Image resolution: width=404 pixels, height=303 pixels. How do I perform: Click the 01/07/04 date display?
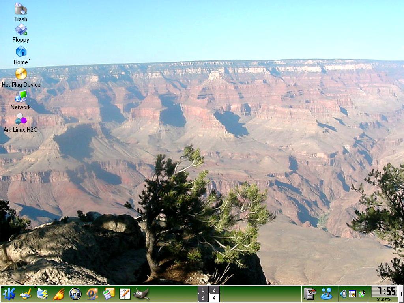[x=384, y=300]
